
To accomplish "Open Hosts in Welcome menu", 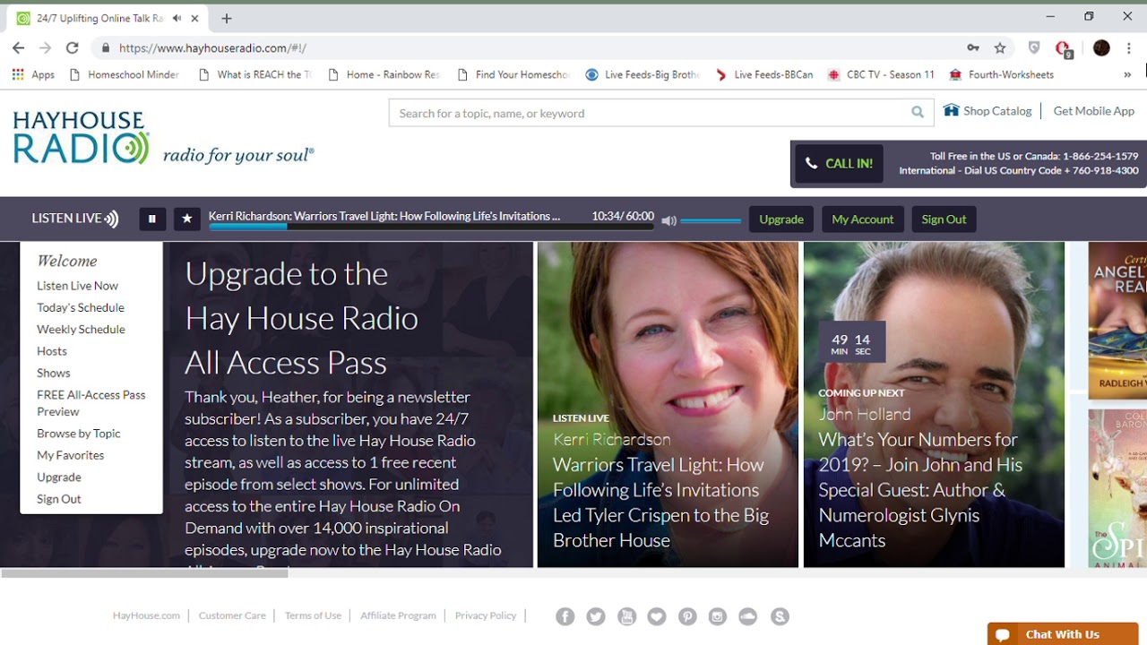I will [52, 351].
